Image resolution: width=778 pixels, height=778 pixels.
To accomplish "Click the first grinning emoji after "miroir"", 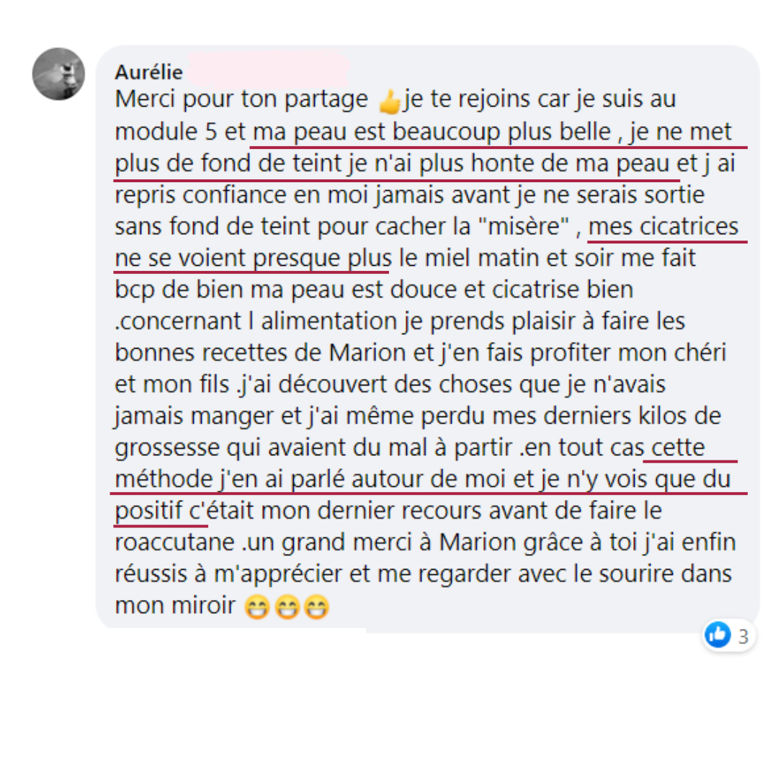I will pos(257,607).
